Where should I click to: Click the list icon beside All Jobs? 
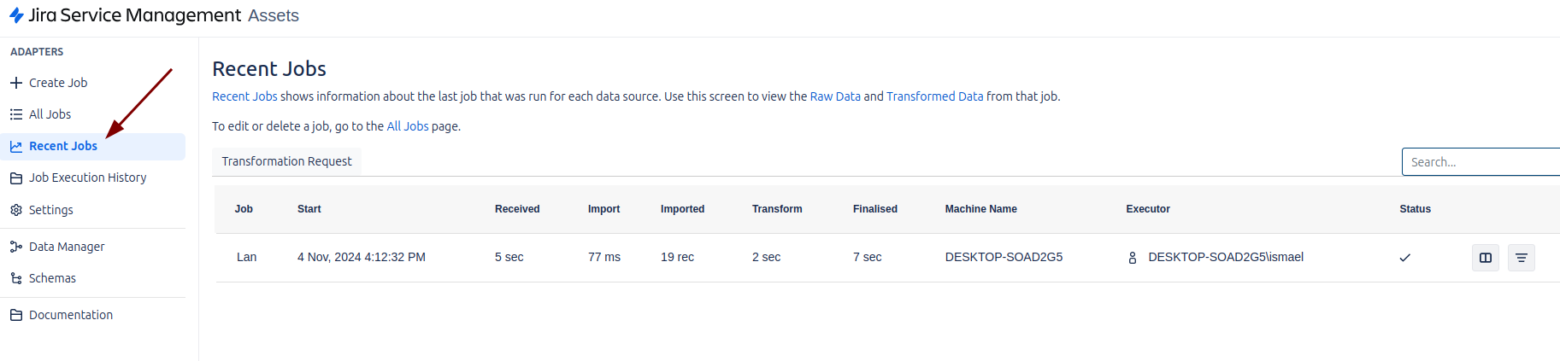[x=16, y=114]
